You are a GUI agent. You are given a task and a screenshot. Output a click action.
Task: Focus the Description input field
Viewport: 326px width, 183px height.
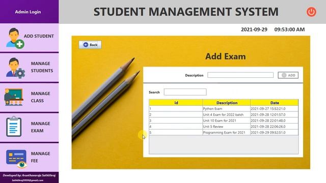[x=240, y=75]
